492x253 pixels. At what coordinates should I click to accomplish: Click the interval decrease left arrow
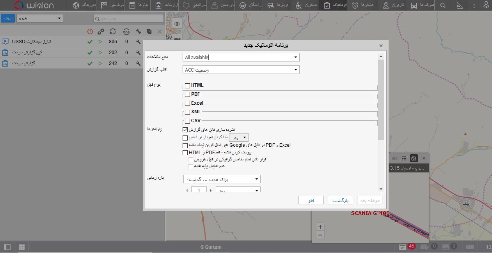187,190
